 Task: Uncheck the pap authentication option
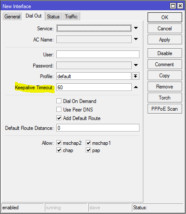coord(88,150)
